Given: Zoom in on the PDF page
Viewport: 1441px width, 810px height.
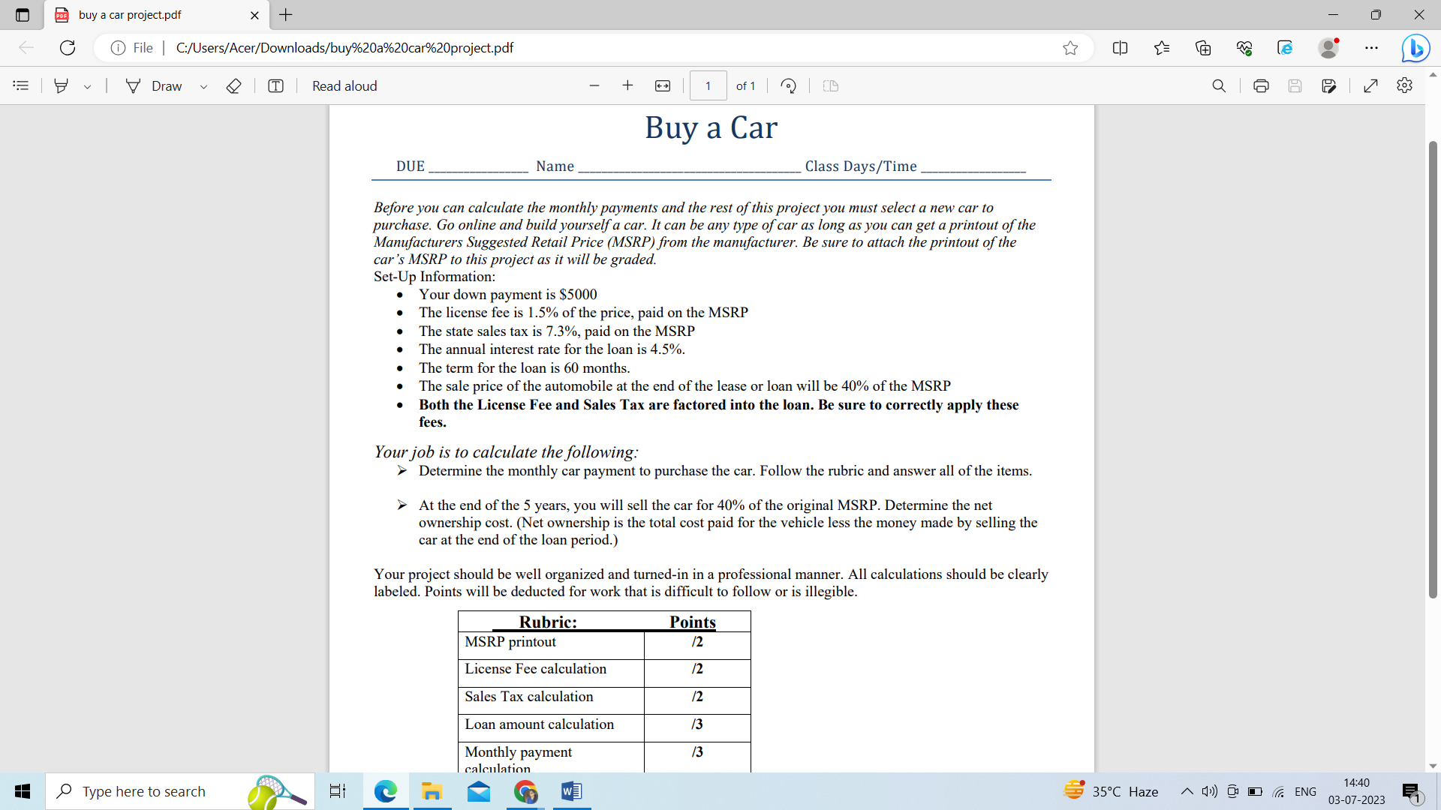Looking at the screenshot, I should (x=628, y=85).
